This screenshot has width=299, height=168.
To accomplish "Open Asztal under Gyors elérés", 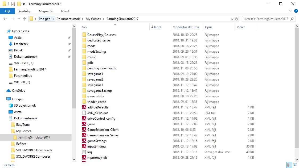I will pyautogui.click(x=18, y=37).
